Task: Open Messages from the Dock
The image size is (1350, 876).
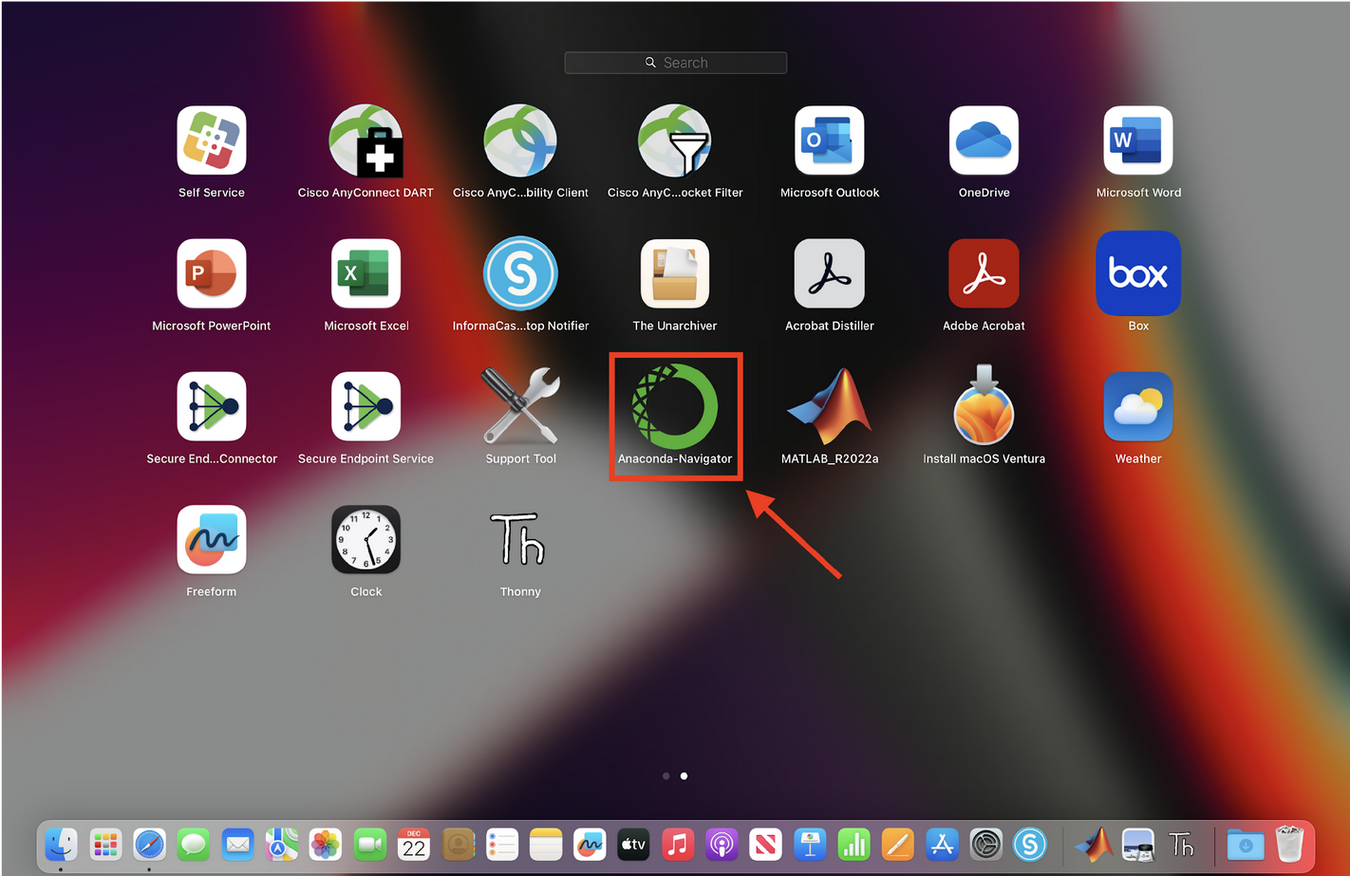Action: click(x=194, y=844)
